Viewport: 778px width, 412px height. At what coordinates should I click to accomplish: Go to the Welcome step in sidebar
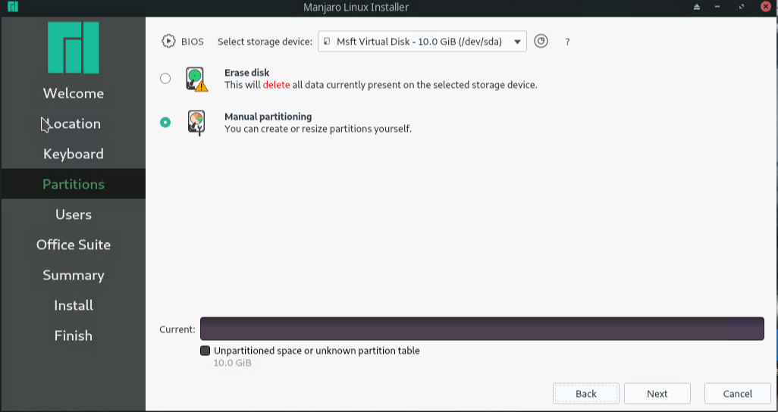point(74,93)
